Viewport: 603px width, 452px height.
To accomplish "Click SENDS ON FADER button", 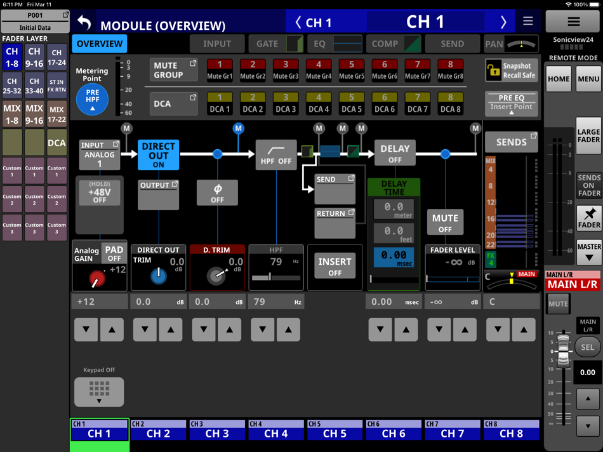I will tap(589, 185).
